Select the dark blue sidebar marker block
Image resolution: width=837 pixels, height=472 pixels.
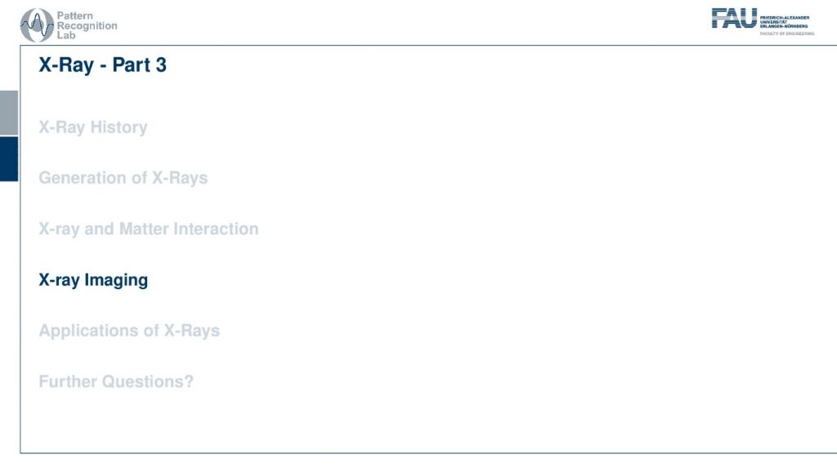pyautogui.click(x=9, y=159)
